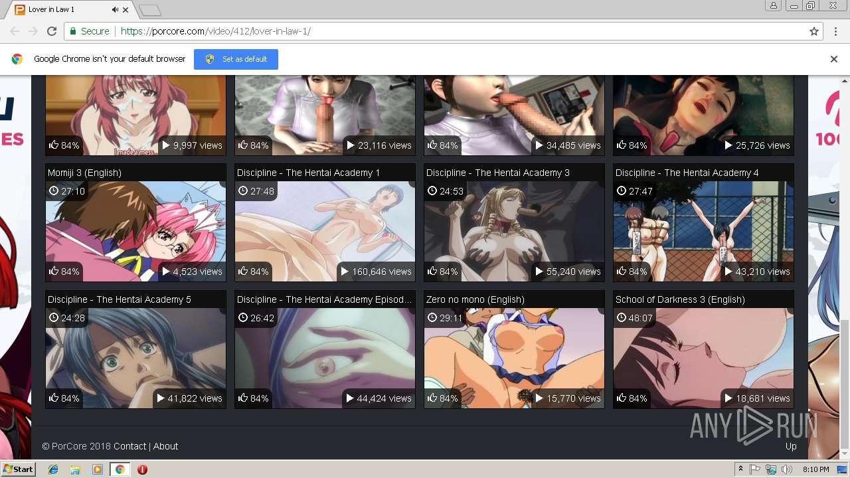Click the Action Center flag tray icon
The height and width of the screenshot is (478, 850).
click(755, 469)
